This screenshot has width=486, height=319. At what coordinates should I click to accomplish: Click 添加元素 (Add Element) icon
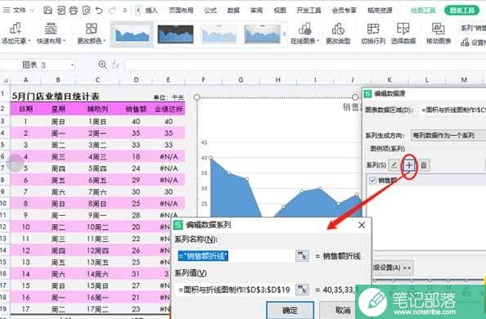point(16,29)
